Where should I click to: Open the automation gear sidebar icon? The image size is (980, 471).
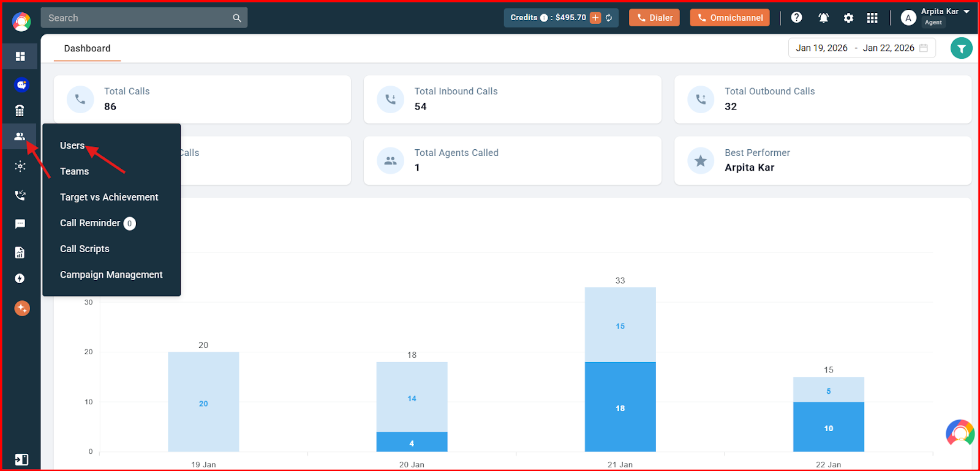point(20,166)
